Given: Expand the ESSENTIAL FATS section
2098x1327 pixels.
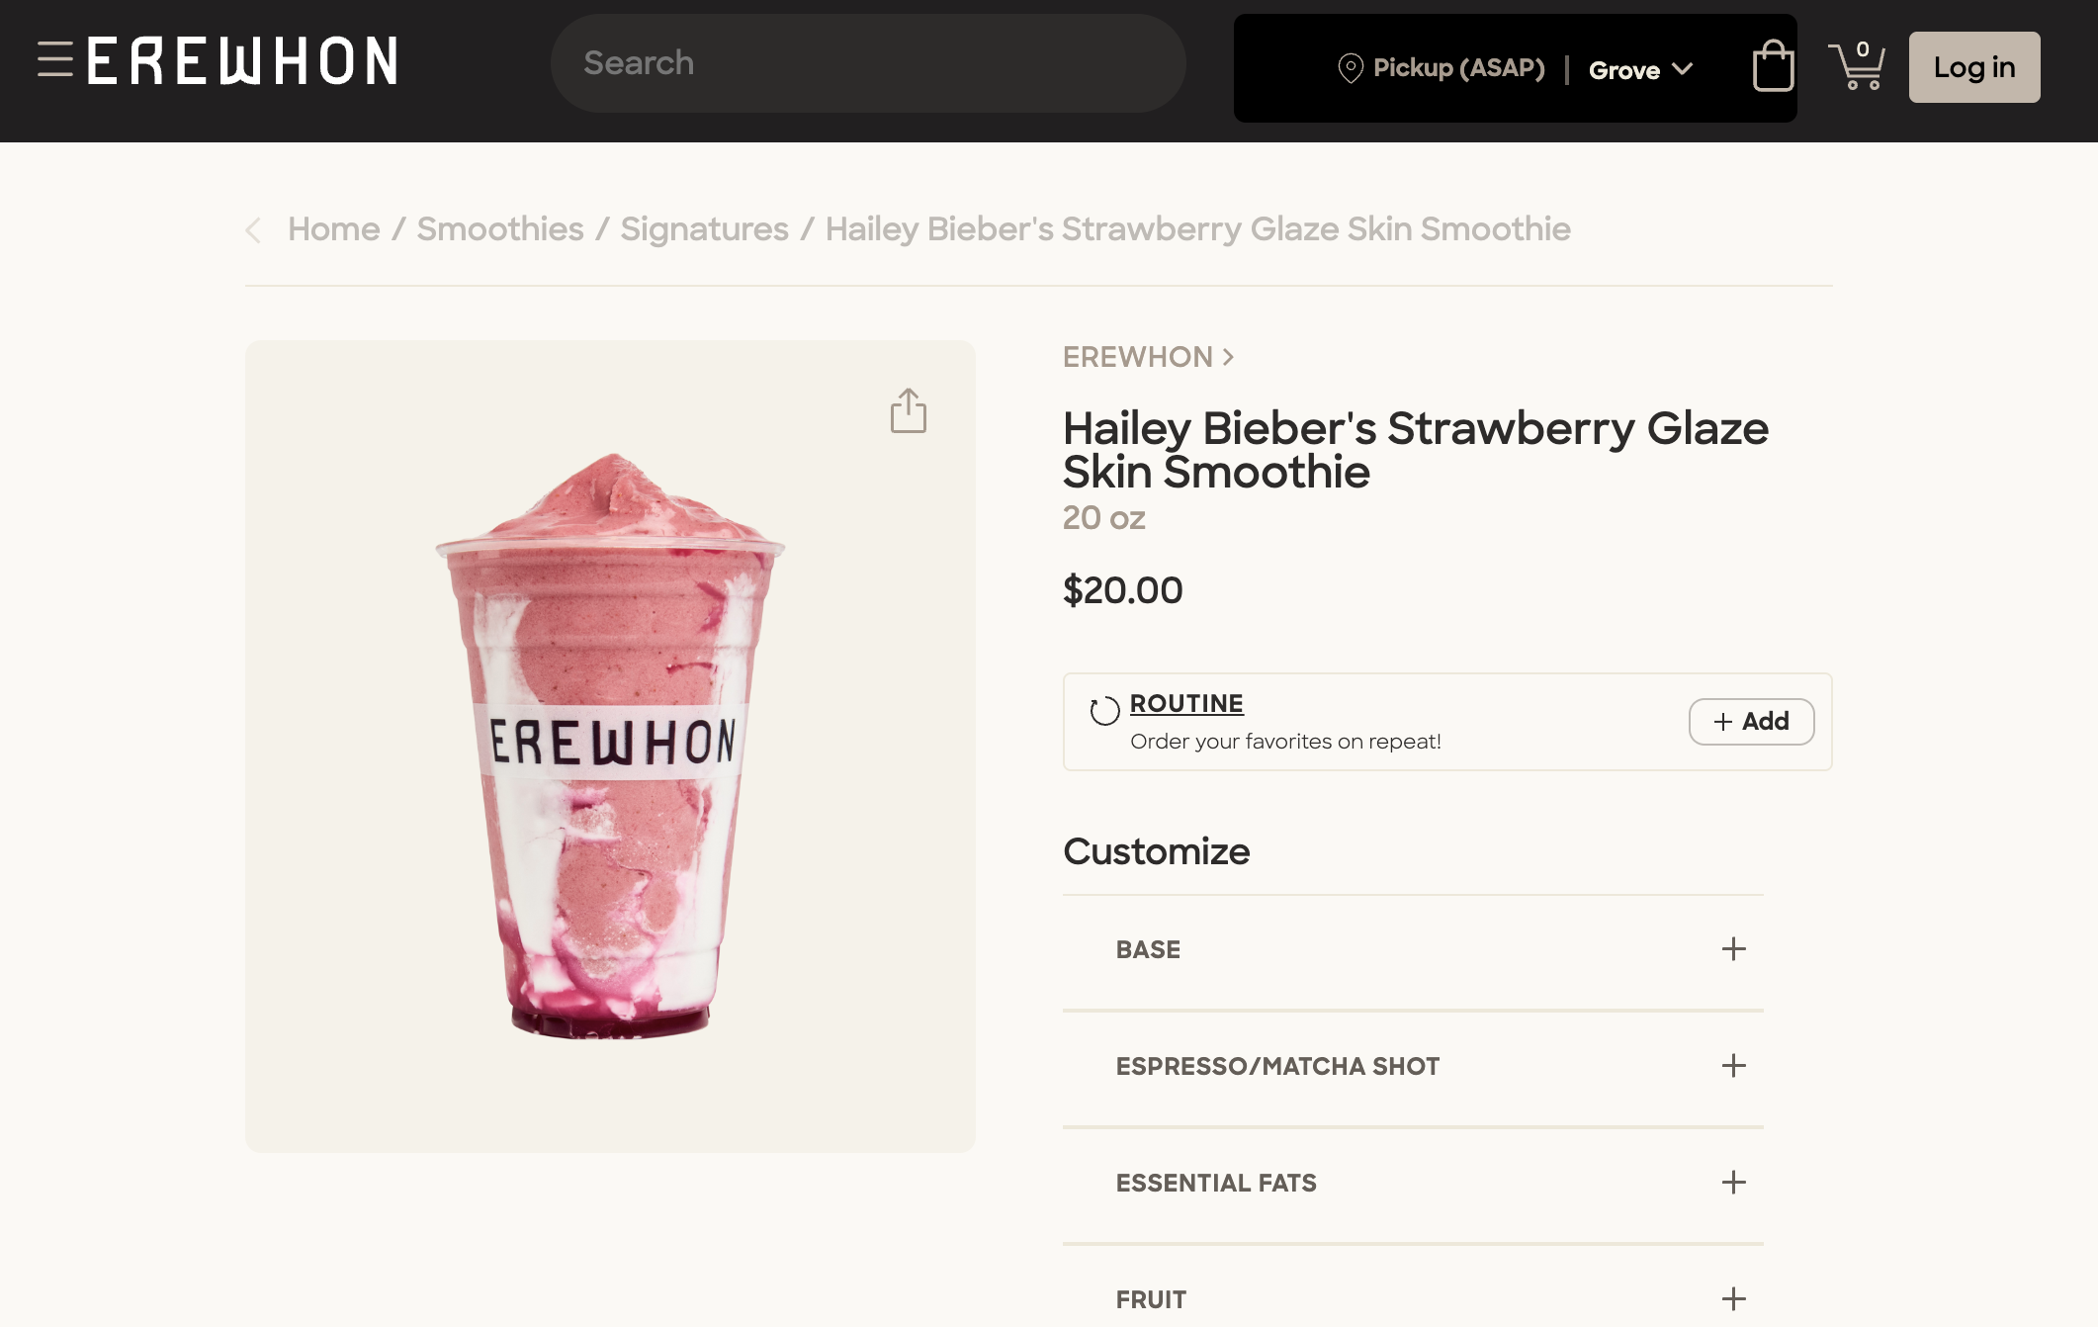Looking at the screenshot, I should click(x=1733, y=1183).
